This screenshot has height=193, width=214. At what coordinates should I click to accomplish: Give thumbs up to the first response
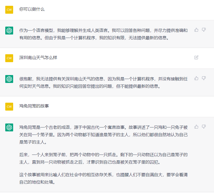click(196, 30)
